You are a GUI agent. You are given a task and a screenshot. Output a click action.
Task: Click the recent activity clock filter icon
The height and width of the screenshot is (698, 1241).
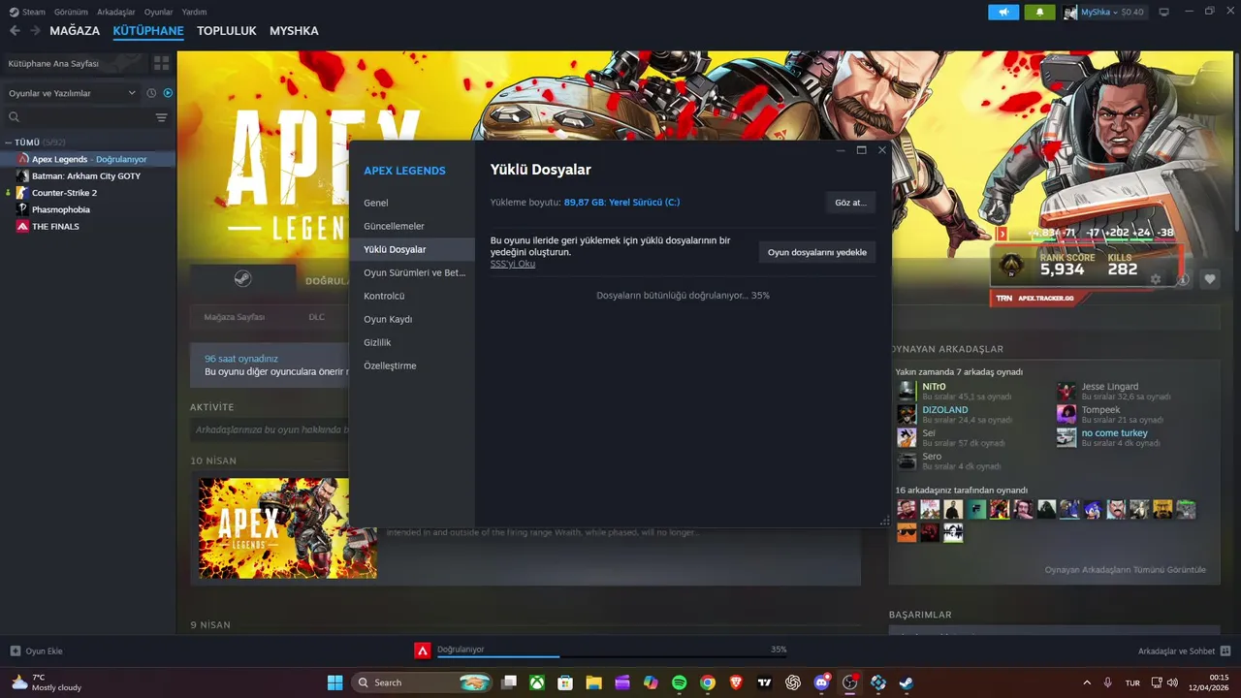point(151,93)
